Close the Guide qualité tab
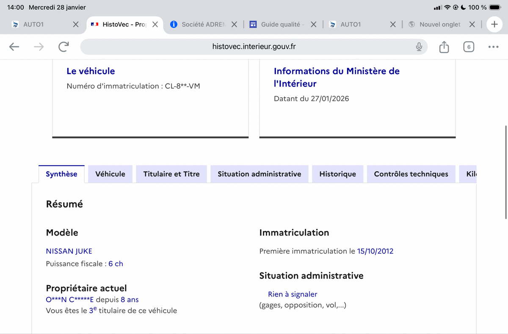Screen dimensions: 508x334 313,25
